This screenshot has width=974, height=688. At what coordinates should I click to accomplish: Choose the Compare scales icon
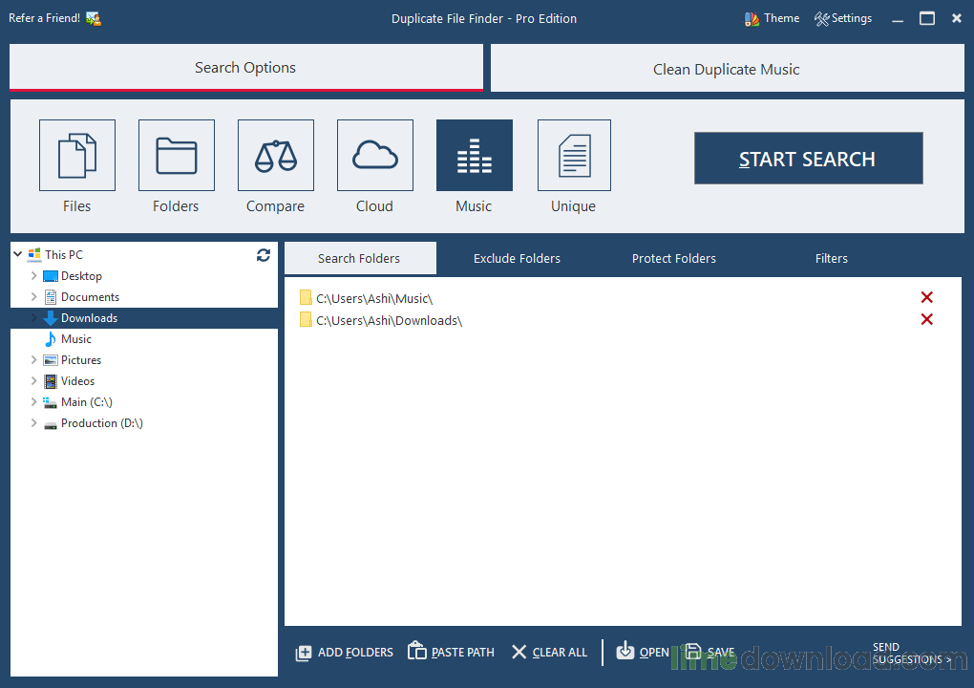click(276, 156)
